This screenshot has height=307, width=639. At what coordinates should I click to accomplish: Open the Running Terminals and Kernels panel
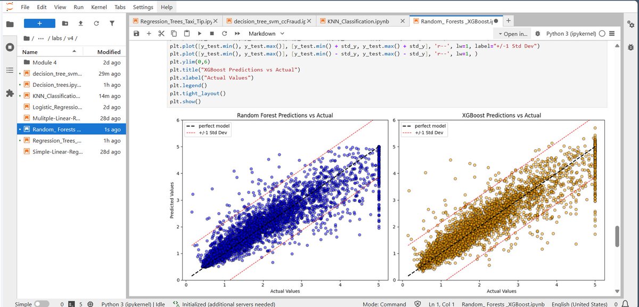[x=10, y=47]
